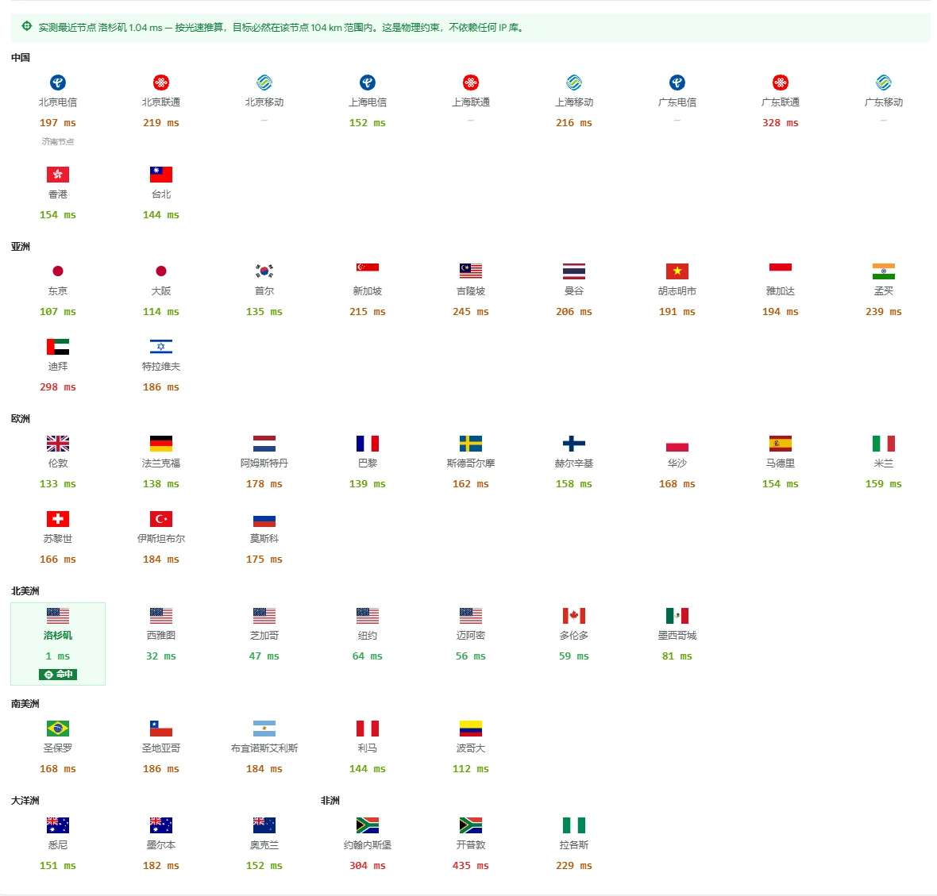937x896 pixels.
Task: Click the China Telecom icon above 北京电信
Action: click(x=58, y=83)
